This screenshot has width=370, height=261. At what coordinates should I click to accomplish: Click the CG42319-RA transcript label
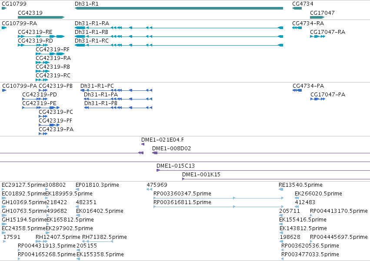(53, 58)
